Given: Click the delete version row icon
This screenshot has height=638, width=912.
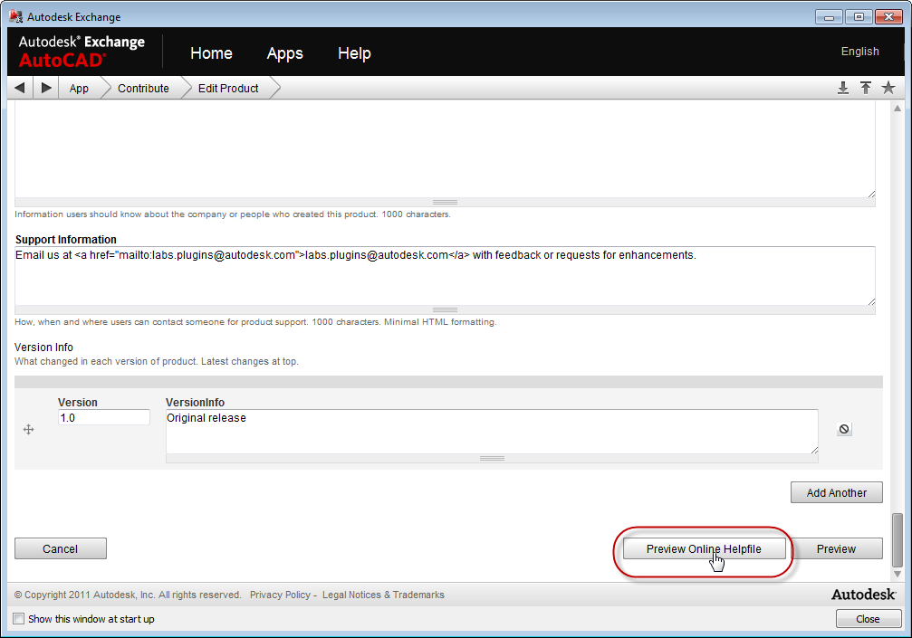Looking at the screenshot, I should click(844, 429).
